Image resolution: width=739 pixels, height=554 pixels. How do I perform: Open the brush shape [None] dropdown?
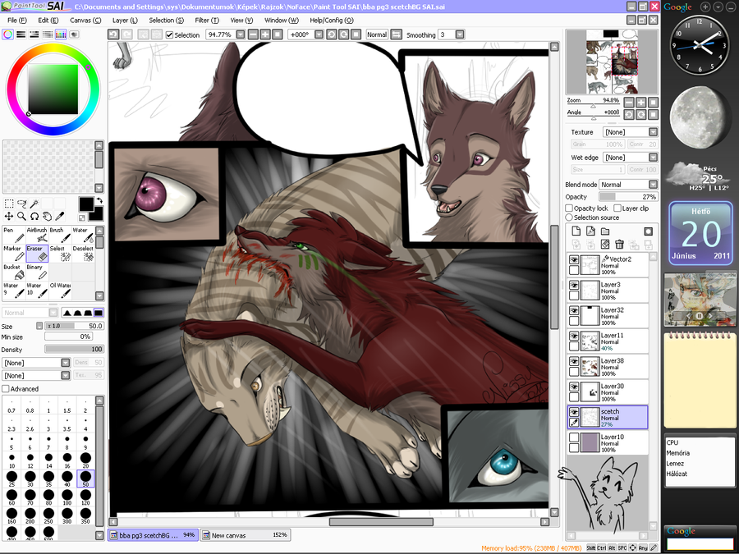coord(36,363)
